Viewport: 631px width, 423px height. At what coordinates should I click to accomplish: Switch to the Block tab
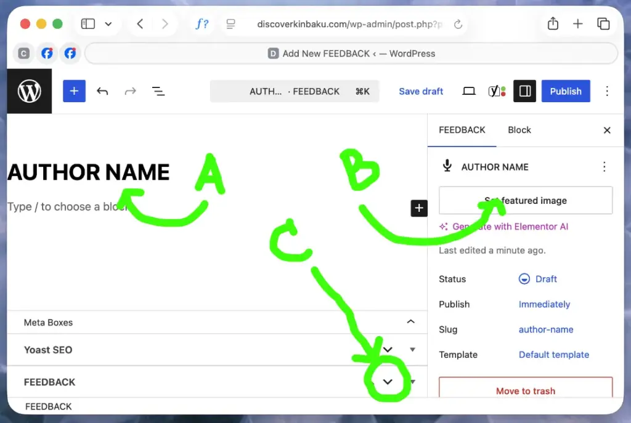[x=519, y=130]
